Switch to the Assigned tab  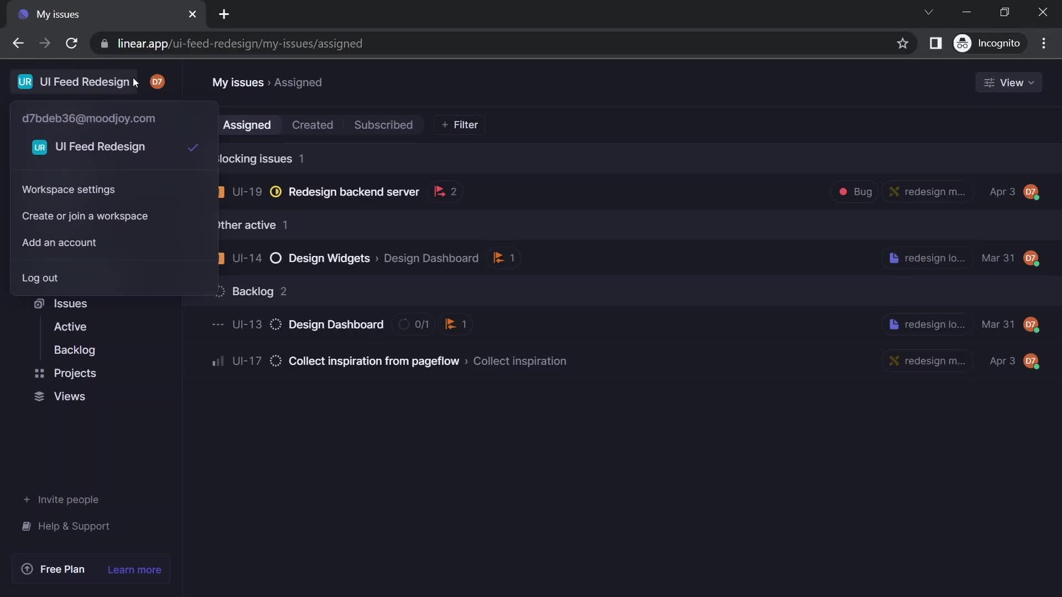click(247, 125)
